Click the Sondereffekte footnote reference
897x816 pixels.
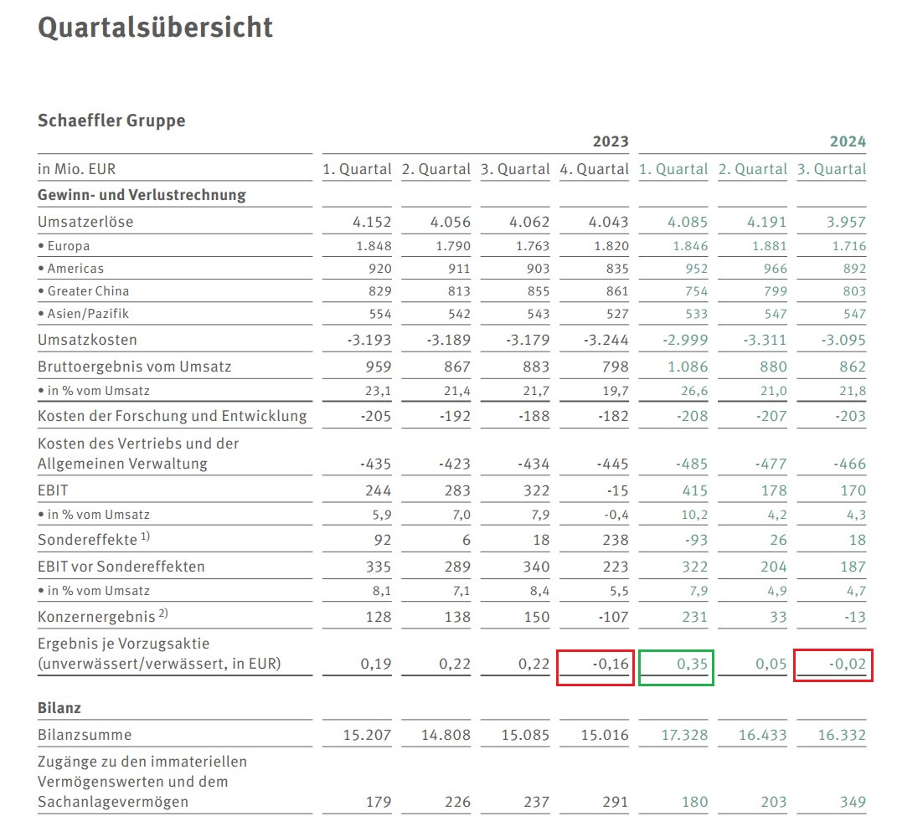coord(144,537)
